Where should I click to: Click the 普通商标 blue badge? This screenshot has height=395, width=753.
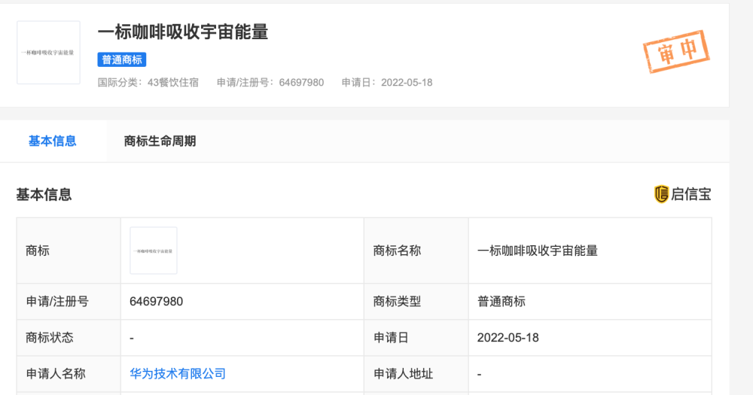click(x=122, y=59)
